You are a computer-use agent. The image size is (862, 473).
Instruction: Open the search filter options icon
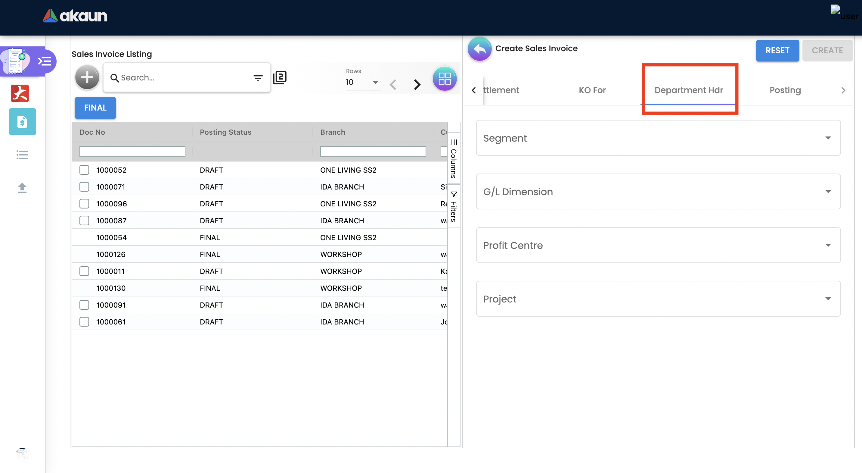[x=258, y=78]
